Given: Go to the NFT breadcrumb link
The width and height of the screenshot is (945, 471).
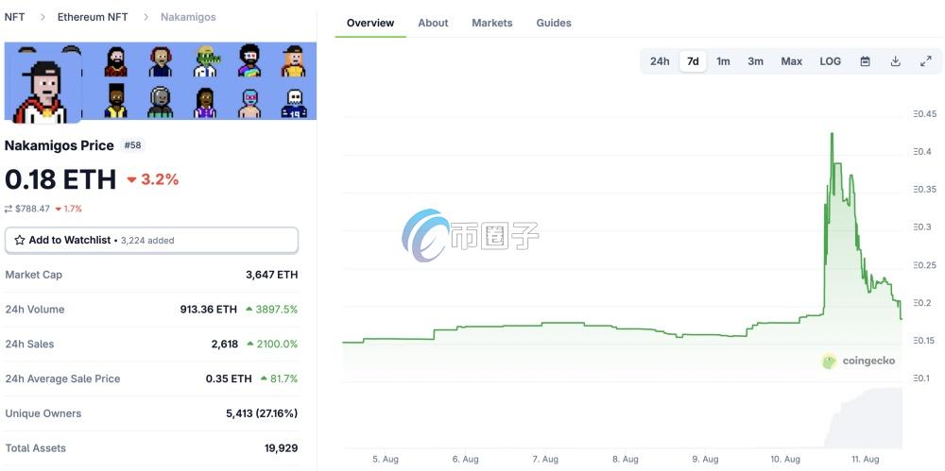Looking at the screenshot, I should (x=14, y=17).
